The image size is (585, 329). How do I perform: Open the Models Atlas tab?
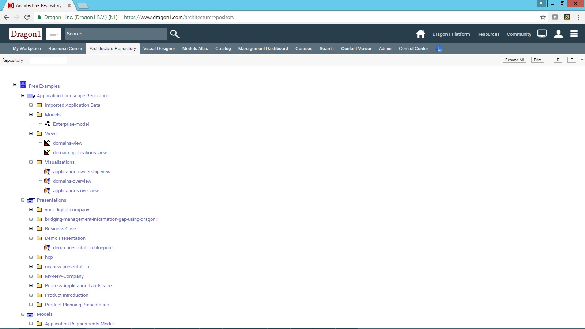click(x=195, y=49)
